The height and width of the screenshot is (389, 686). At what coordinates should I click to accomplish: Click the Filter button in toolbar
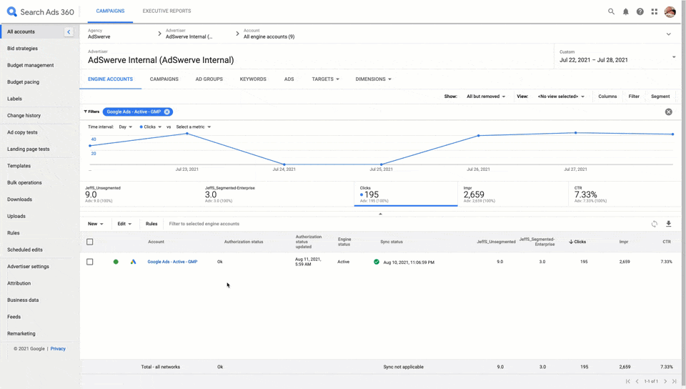tap(634, 97)
